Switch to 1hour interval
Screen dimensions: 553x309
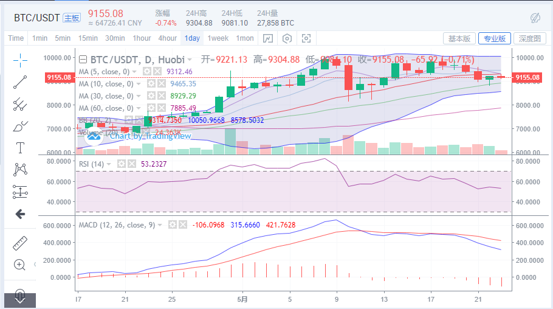(142, 38)
